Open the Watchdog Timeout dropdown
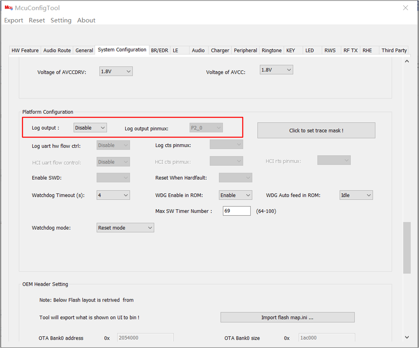419x348 pixels. [113, 195]
